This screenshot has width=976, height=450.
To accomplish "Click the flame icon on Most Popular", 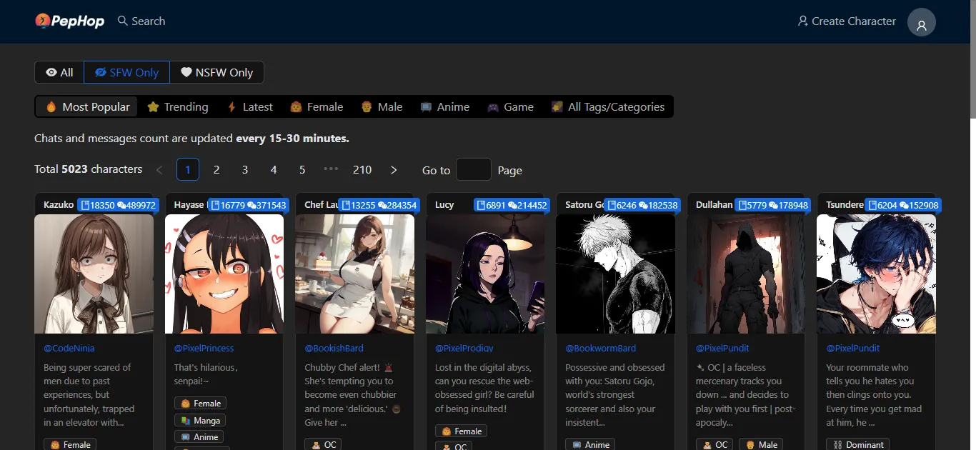I will coord(51,106).
